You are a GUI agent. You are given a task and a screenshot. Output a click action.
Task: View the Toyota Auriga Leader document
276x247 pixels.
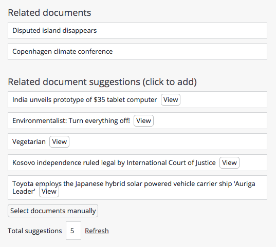click(49, 191)
